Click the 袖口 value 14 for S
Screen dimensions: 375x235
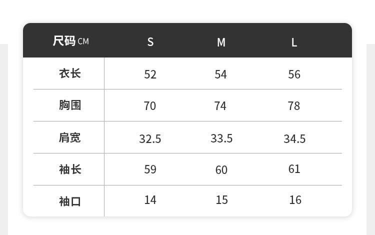click(150, 200)
